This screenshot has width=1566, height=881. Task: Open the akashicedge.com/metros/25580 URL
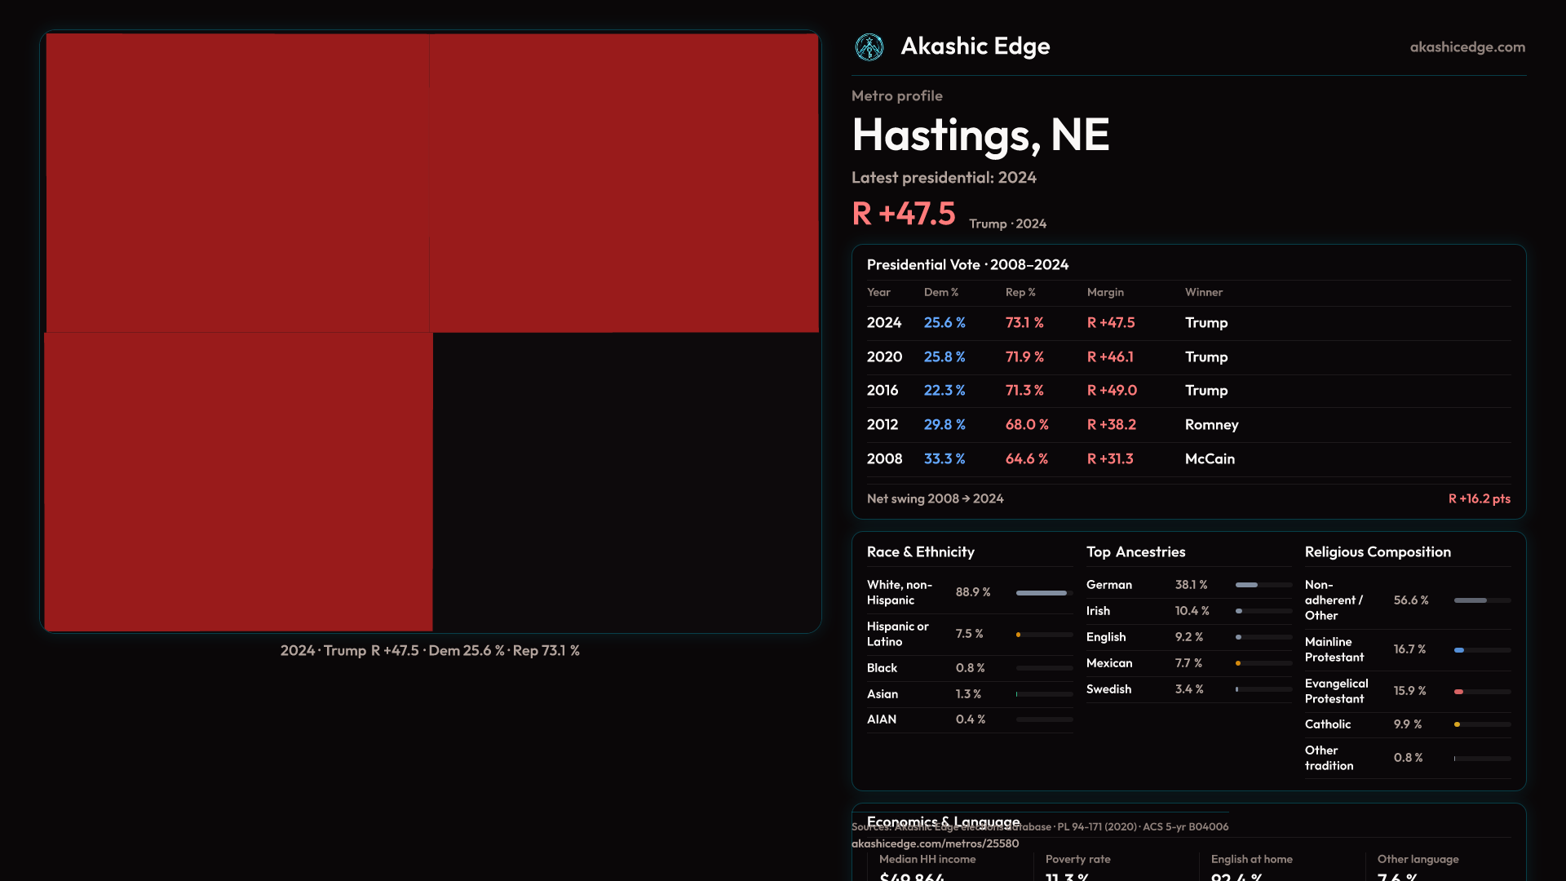coord(935,843)
